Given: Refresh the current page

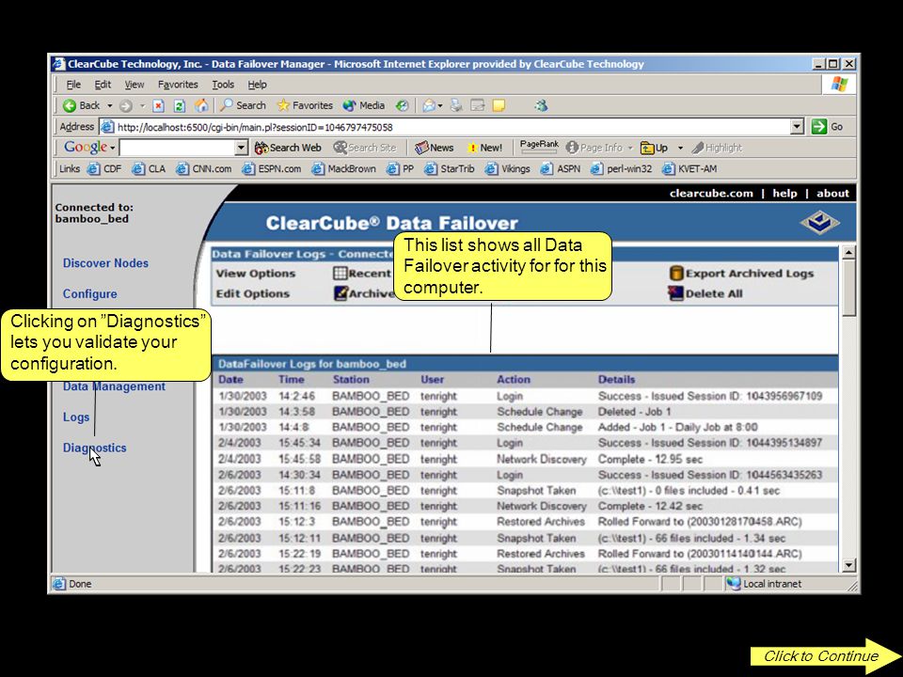Looking at the screenshot, I should [x=179, y=105].
